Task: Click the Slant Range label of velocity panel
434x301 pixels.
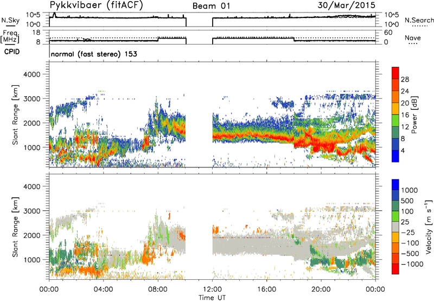Action: coord(15,227)
